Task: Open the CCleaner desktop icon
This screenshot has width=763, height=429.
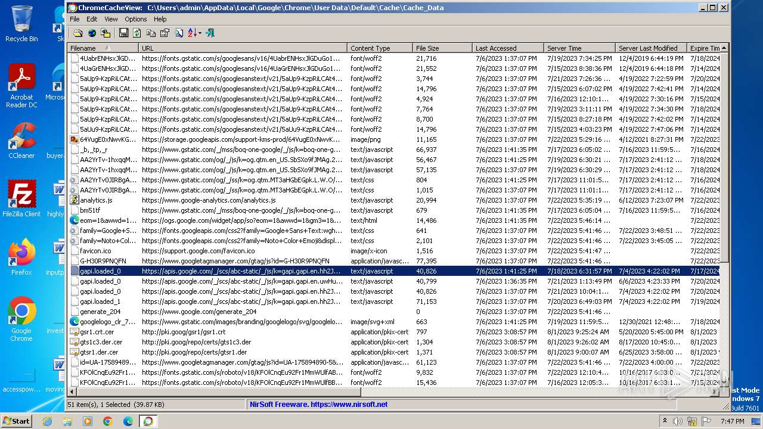Action: (x=21, y=141)
